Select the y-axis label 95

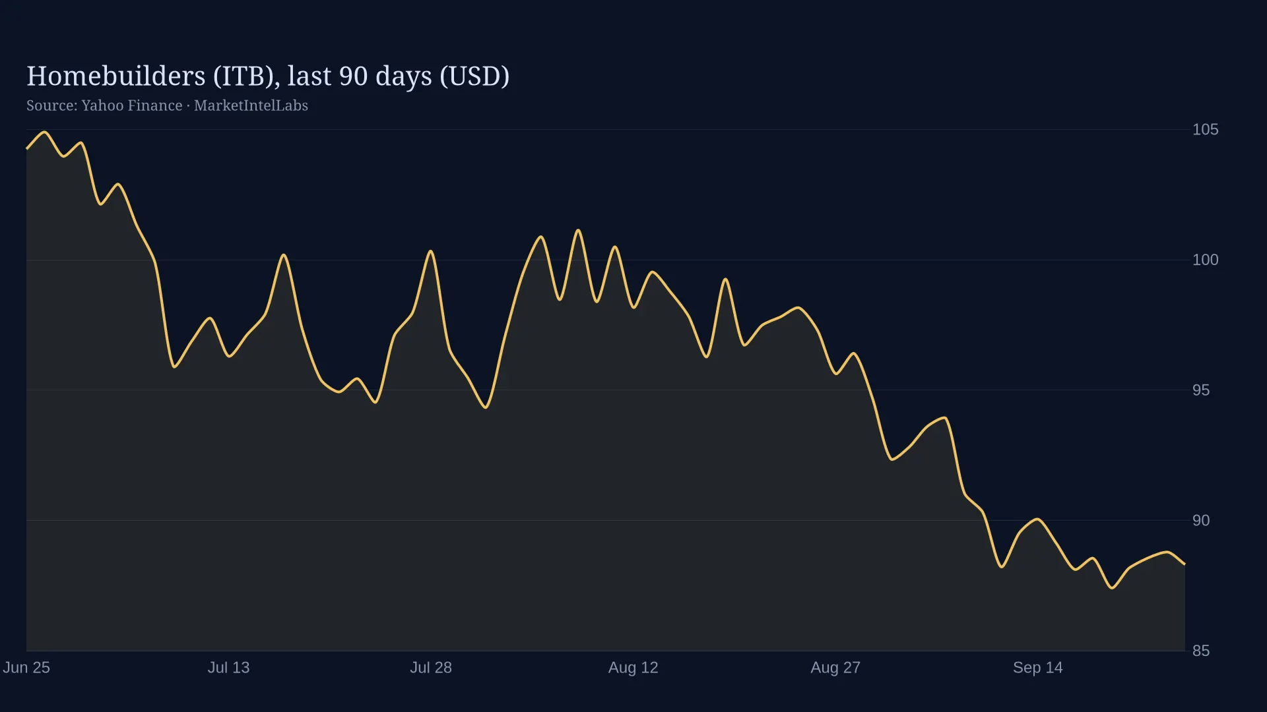click(1201, 390)
